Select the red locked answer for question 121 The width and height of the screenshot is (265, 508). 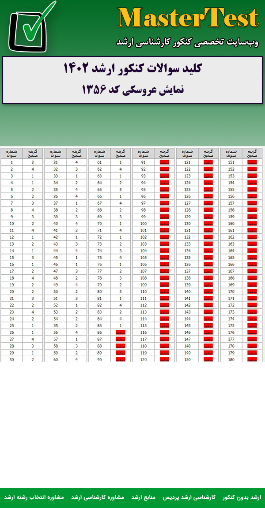tap(208, 162)
